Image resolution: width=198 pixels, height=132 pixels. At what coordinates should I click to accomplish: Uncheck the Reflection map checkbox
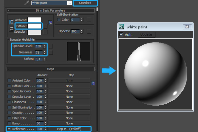(9, 128)
